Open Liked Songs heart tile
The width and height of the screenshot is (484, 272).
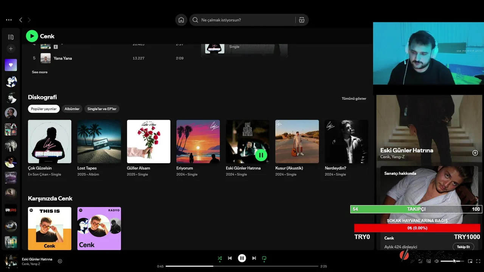pos(11,65)
